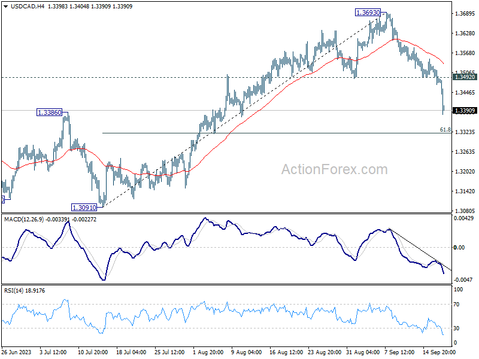Click the 1 Aug 20:00 time label

[x=208, y=352]
